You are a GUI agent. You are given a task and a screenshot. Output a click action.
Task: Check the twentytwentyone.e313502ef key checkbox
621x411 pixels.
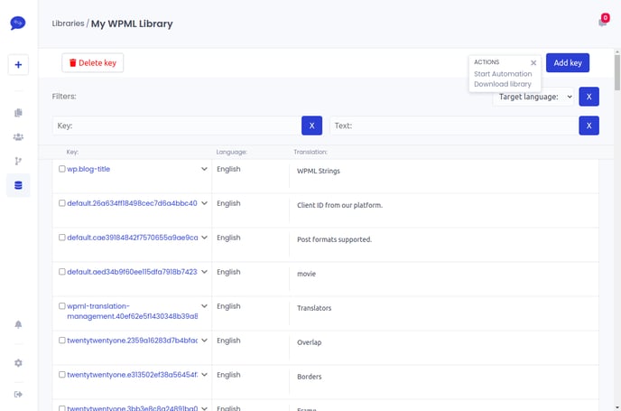[61, 375]
